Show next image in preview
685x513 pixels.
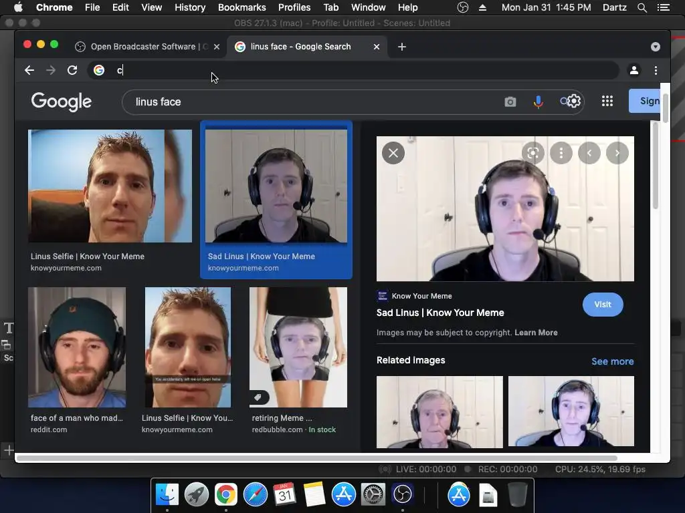tap(617, 153)
